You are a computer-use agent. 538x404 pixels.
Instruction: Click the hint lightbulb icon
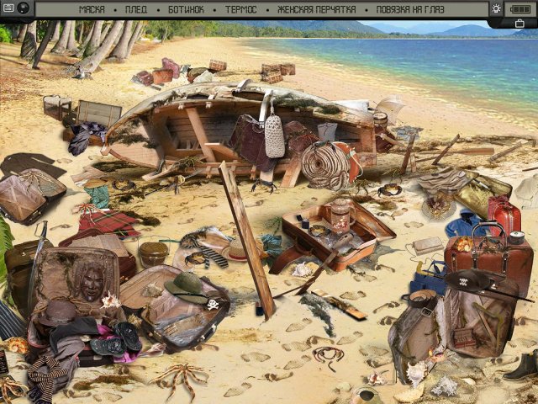tap(496, 8)
